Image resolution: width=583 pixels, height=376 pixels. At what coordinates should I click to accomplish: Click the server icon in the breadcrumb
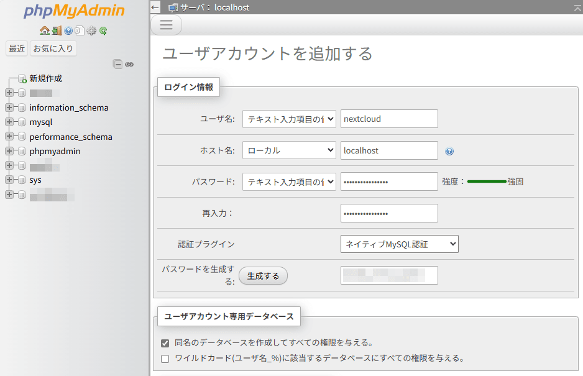click(173, 8)
